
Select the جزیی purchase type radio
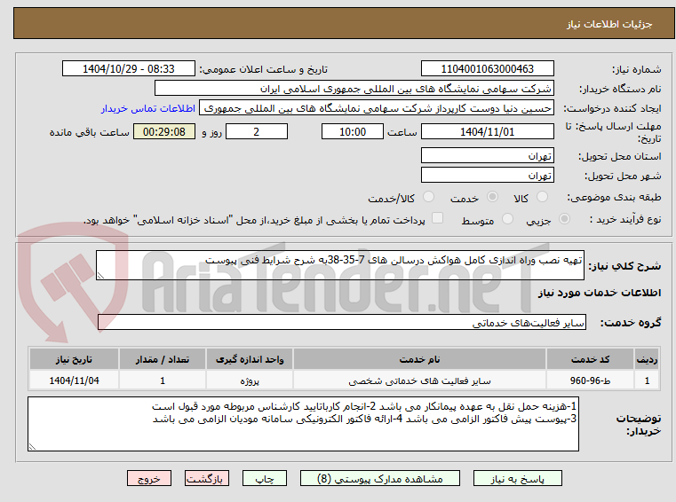click(564, 219)
